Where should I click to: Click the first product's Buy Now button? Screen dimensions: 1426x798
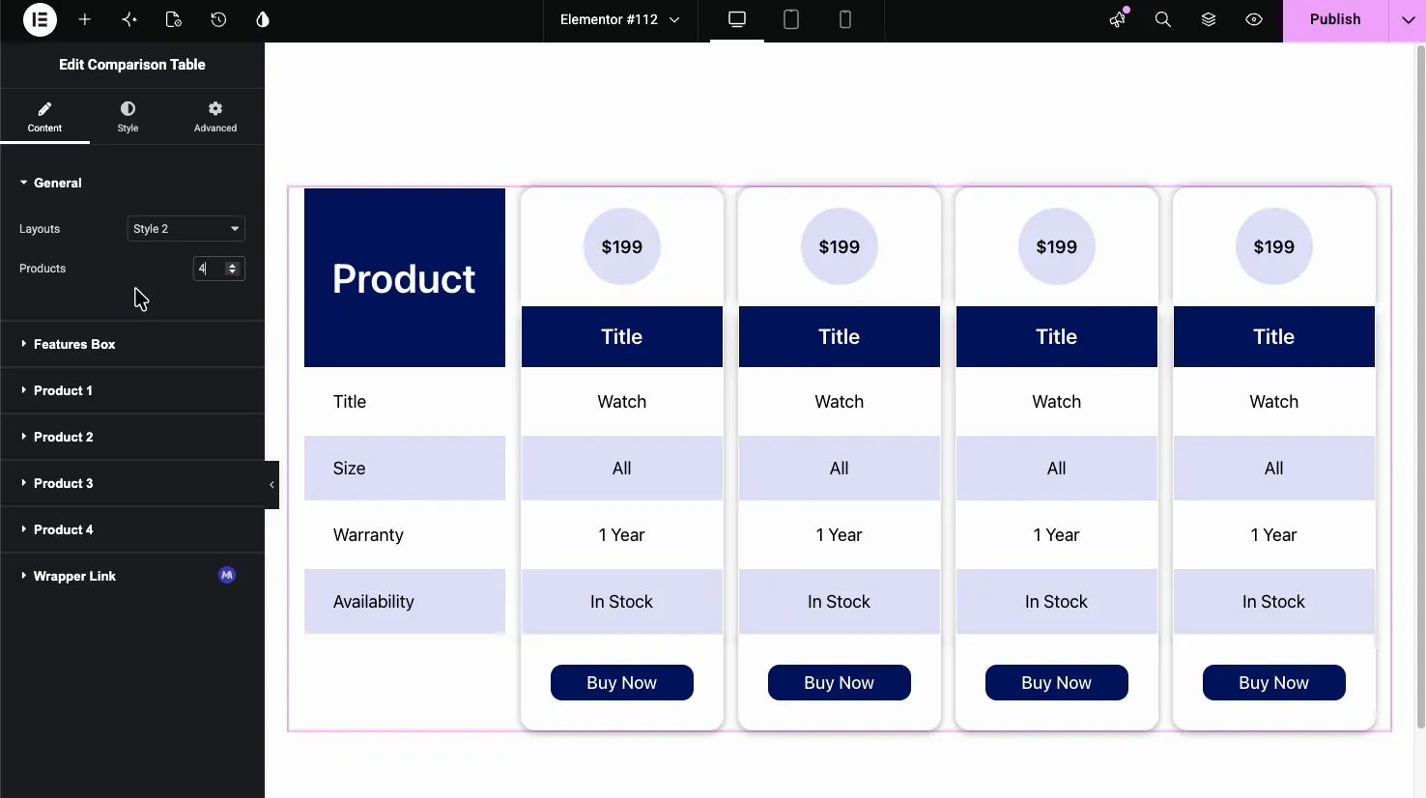(622, 683)
